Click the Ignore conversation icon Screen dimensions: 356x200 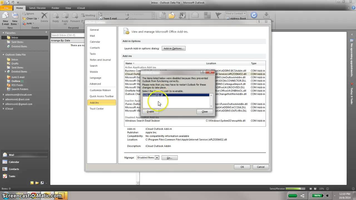pyautogui.click(x=24, y=14)
